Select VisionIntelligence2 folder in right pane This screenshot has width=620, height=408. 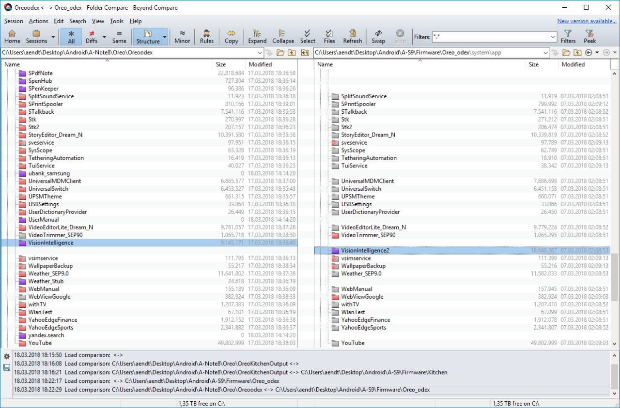coord(462,250)
